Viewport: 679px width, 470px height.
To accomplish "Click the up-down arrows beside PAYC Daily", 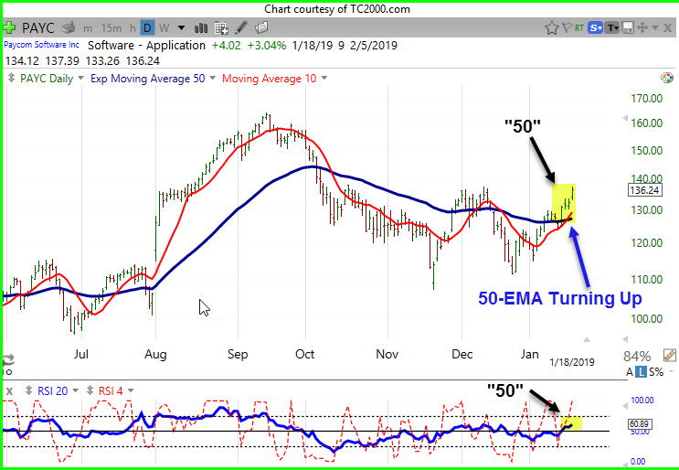I will pyautogui.click(x=11, y=79).
